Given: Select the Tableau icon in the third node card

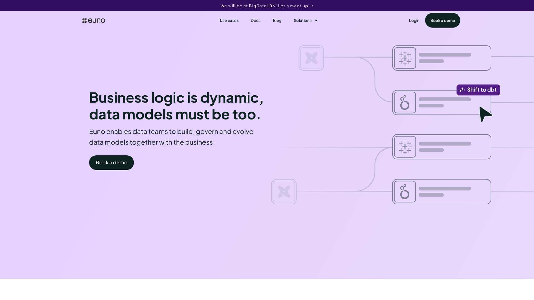Looking at the screenshot, I should click(x=405, y=147).
